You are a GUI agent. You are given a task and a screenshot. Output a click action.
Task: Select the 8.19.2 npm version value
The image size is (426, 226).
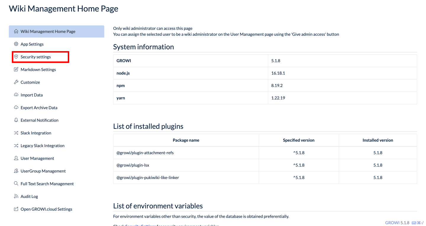coord(277,85)
